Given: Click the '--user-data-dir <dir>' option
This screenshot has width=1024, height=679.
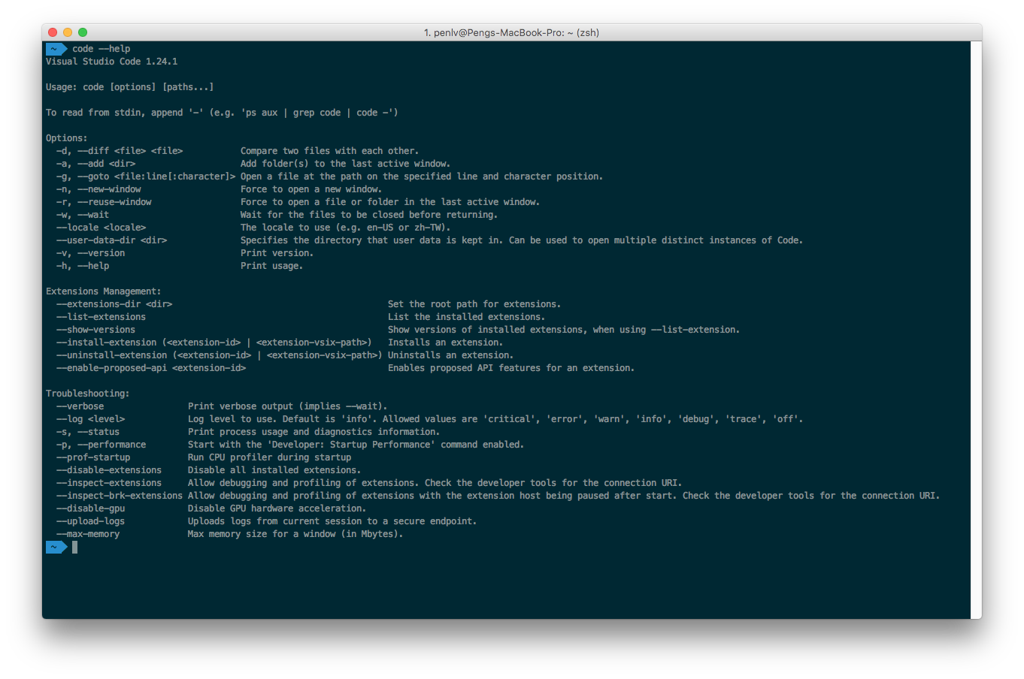Looking at the screenshot, I should (112, 240).
